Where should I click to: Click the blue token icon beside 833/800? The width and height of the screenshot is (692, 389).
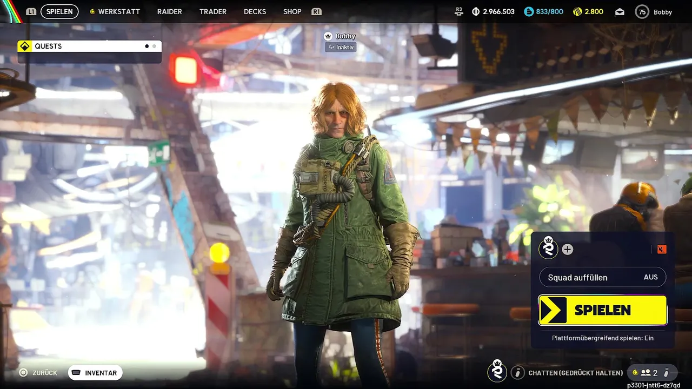point(529,11)
